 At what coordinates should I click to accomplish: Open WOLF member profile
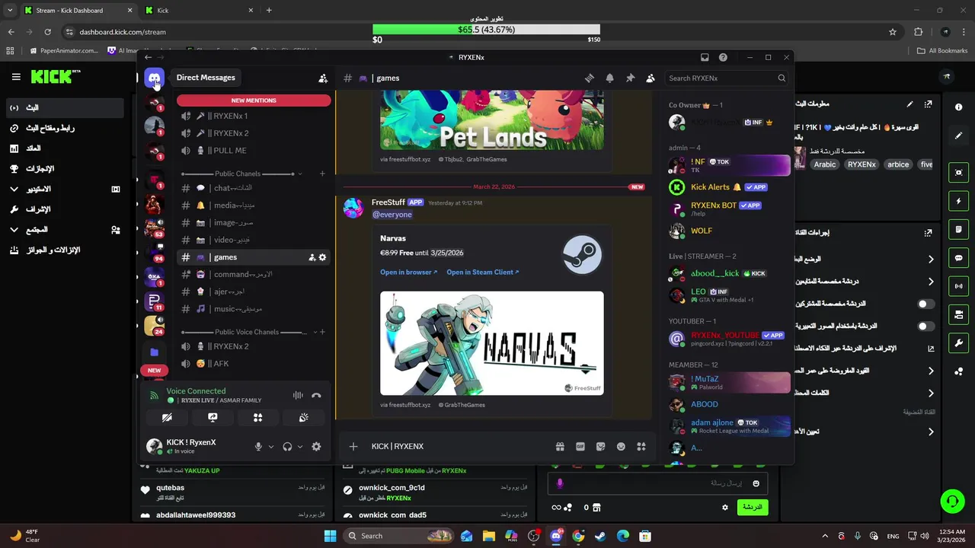coord(728,231)
